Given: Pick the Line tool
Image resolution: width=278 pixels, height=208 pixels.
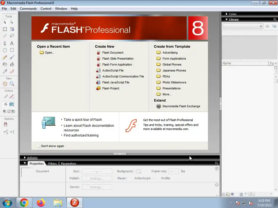Looking at the screenshot, I should pos(5,36).
